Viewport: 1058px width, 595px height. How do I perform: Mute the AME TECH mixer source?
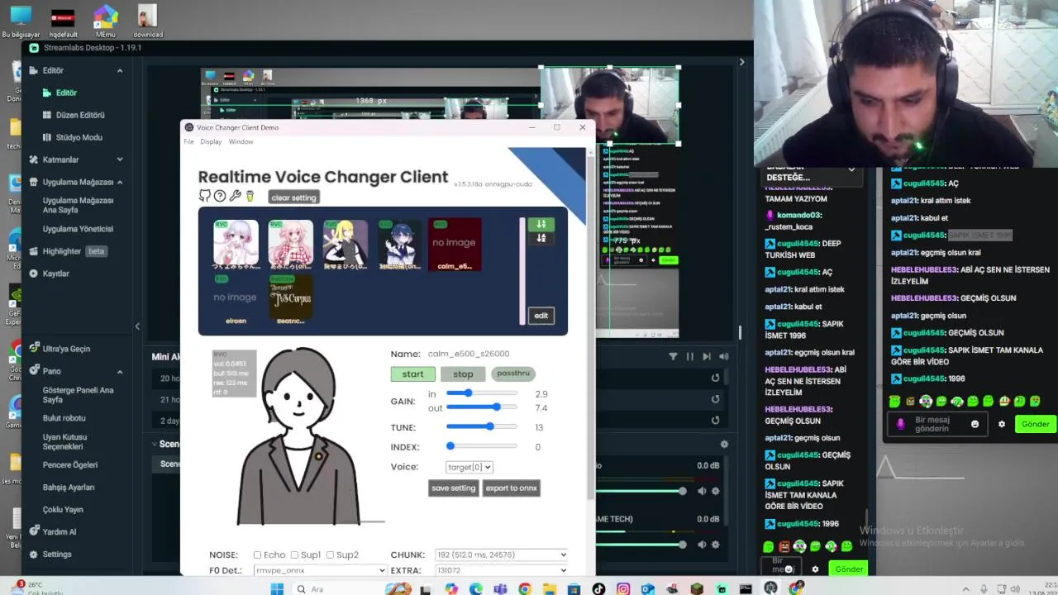coord(702,545)
